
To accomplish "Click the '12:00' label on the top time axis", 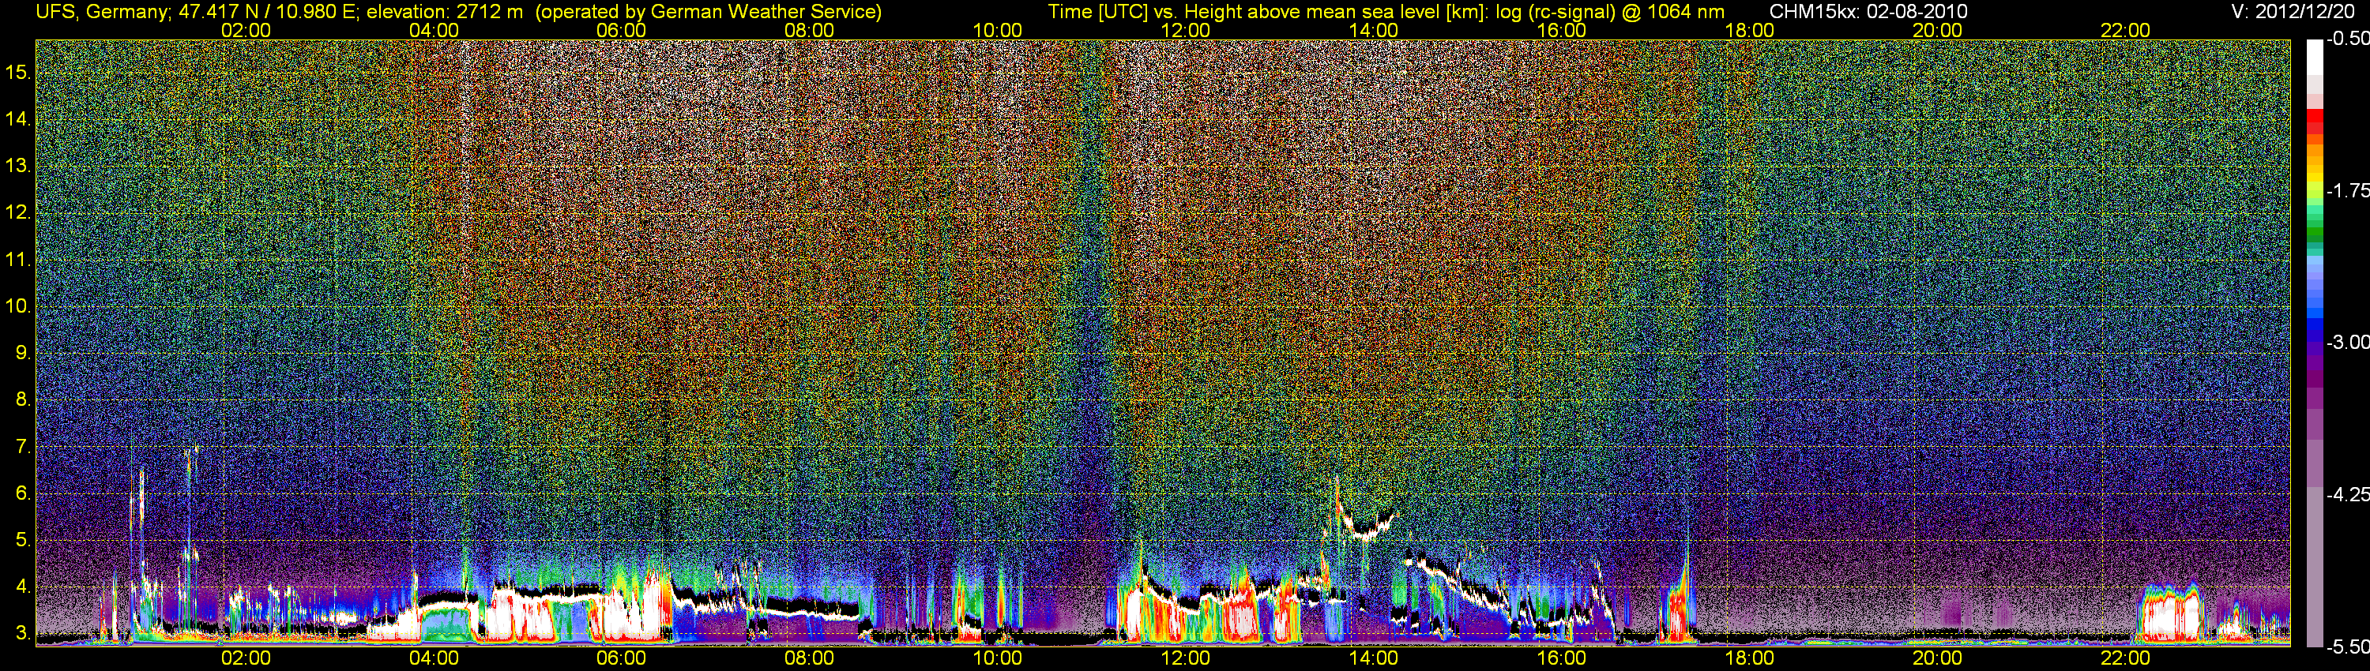I will point(1185,30).
